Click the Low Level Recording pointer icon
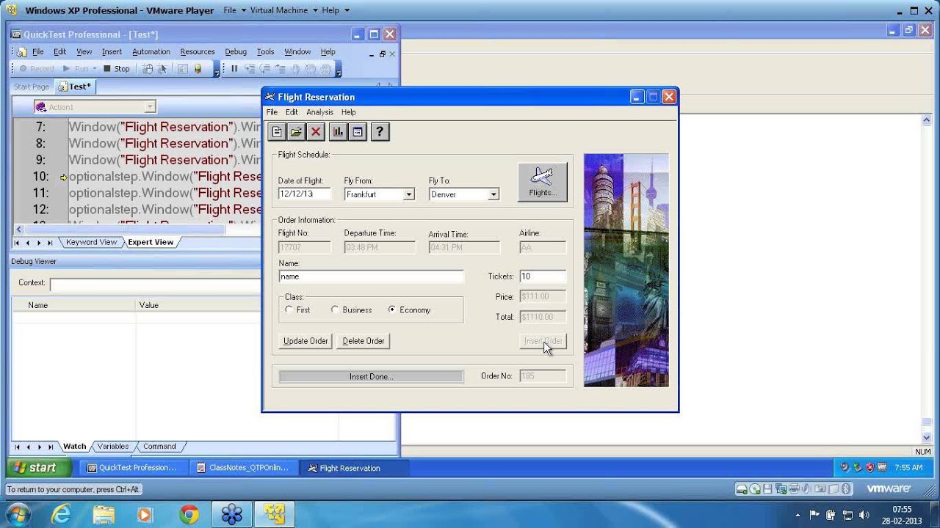This screenshot has width=940, height=528. coord(162,69)
